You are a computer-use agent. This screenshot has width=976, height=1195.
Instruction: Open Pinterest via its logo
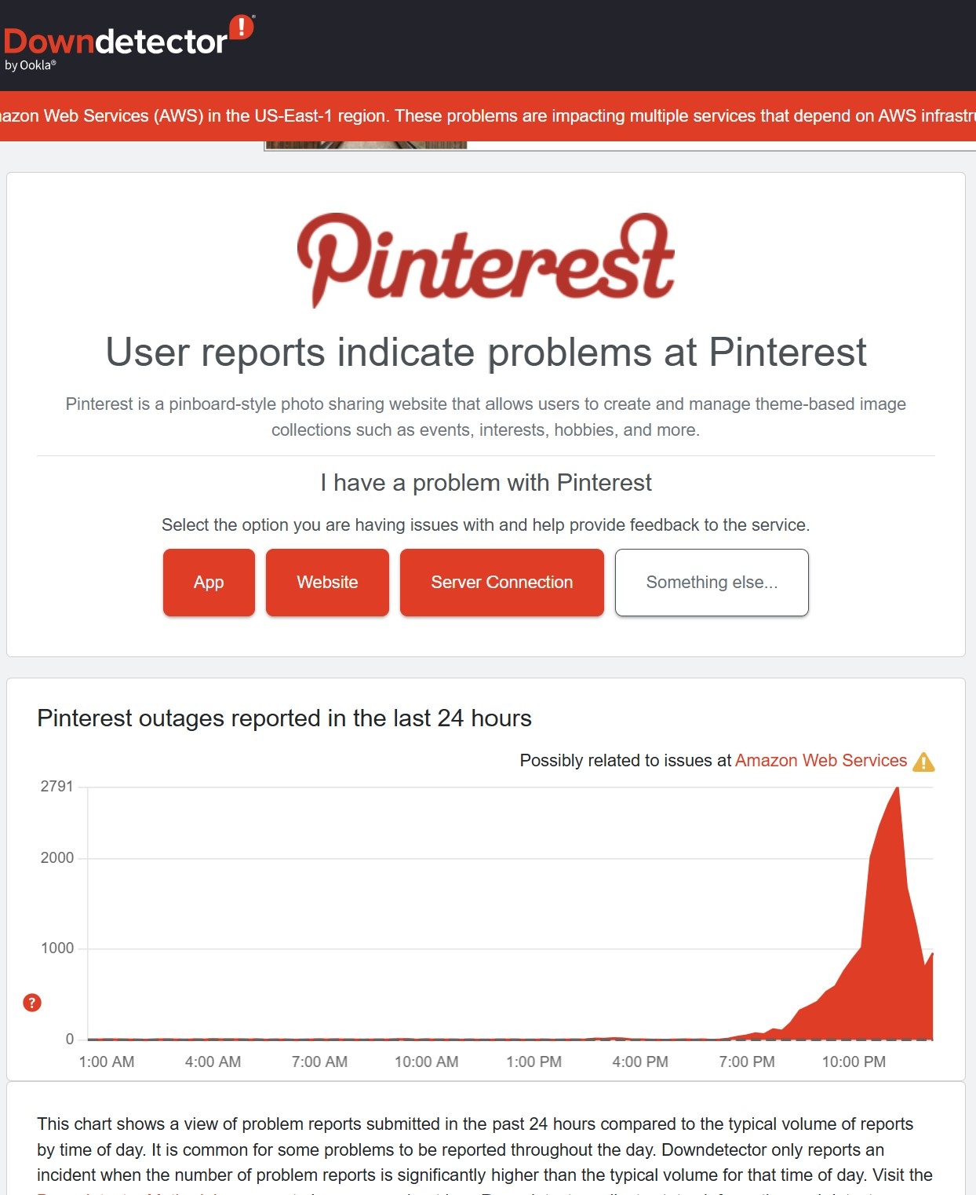point(485,259)
